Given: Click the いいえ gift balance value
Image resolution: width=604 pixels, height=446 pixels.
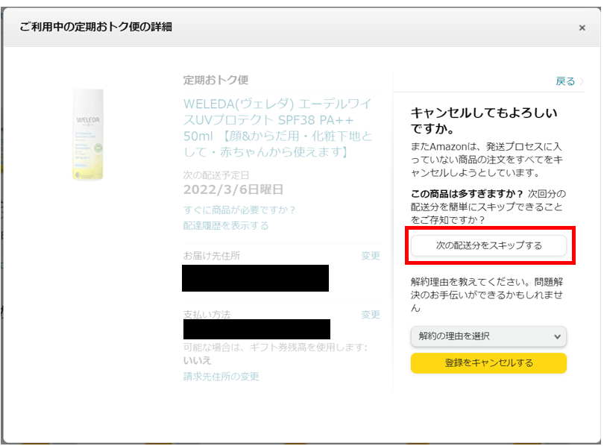Looking at the screenshot, I should point(197,360).
